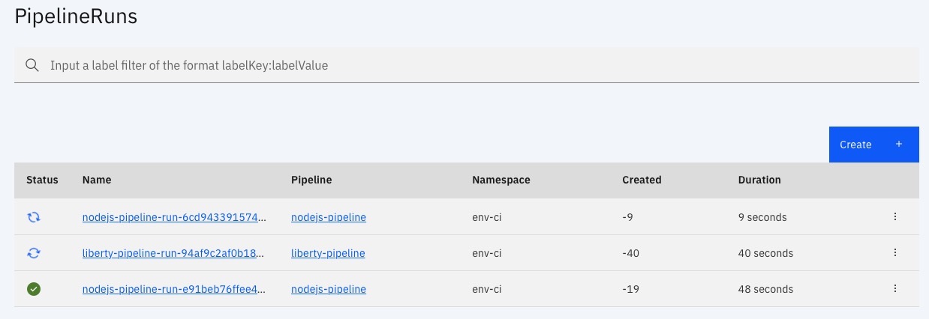Viewport: 929px width, 319px height.
Task: Focus the label filter input field
Action: coord(467,65)
